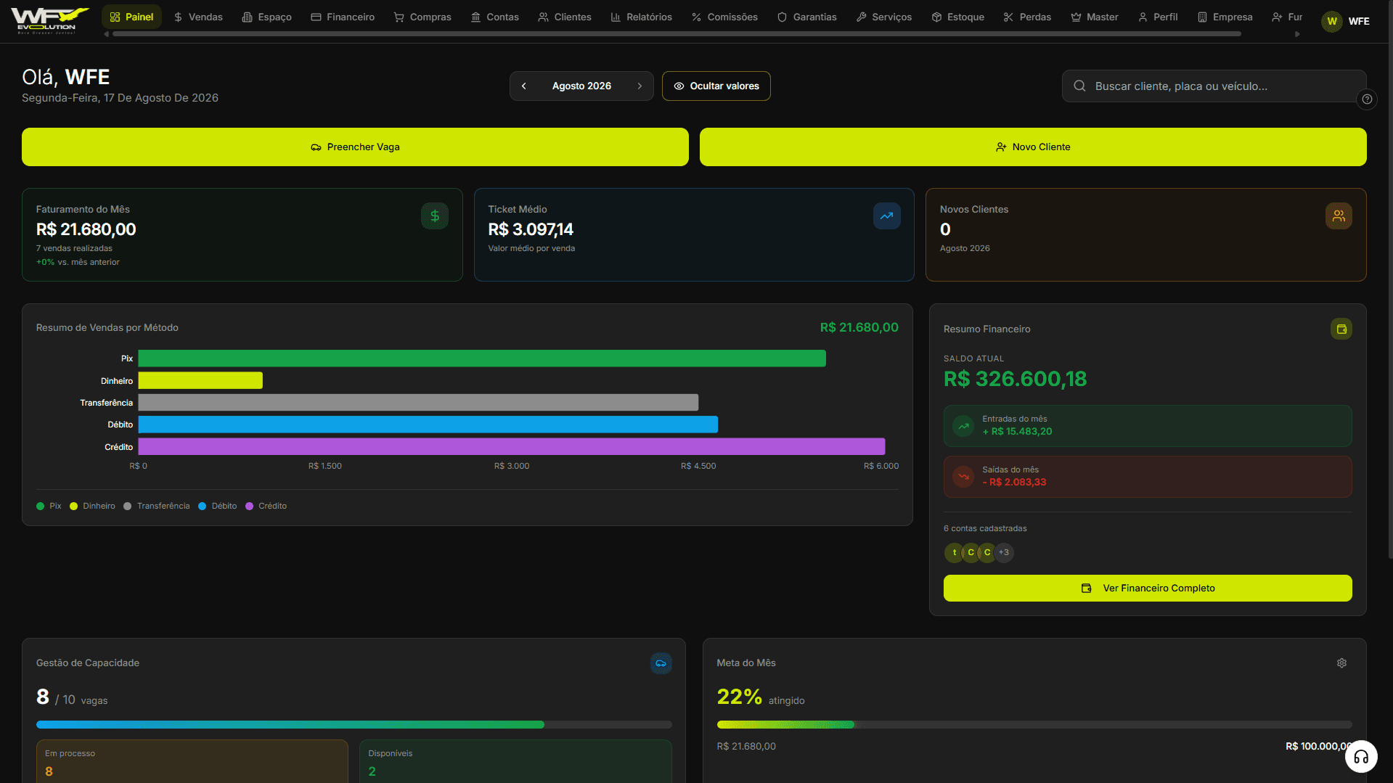Click the yellow Dinheiro bar

tap(200, 380)
